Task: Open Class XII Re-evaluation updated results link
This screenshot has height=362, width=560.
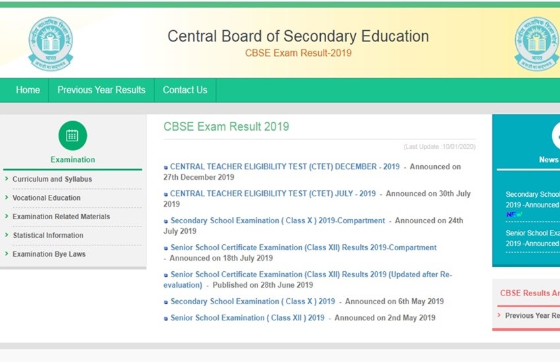Action: pos(311,274)
